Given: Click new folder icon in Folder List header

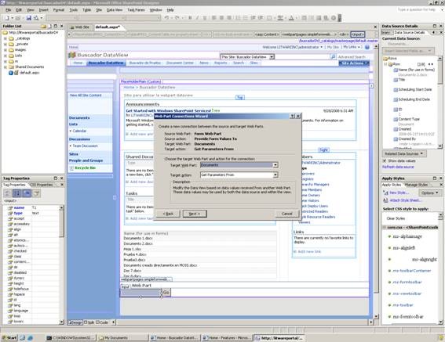Looking at the screenshot, I should pos(43,27).
